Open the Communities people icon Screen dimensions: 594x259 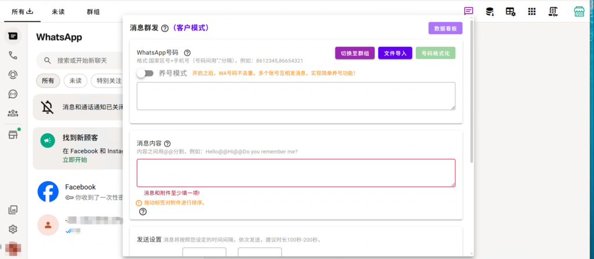click(13, 113)
